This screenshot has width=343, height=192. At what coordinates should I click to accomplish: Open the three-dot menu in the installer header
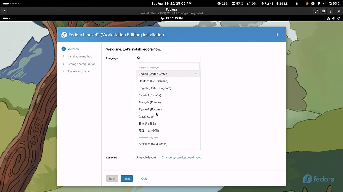277,34
